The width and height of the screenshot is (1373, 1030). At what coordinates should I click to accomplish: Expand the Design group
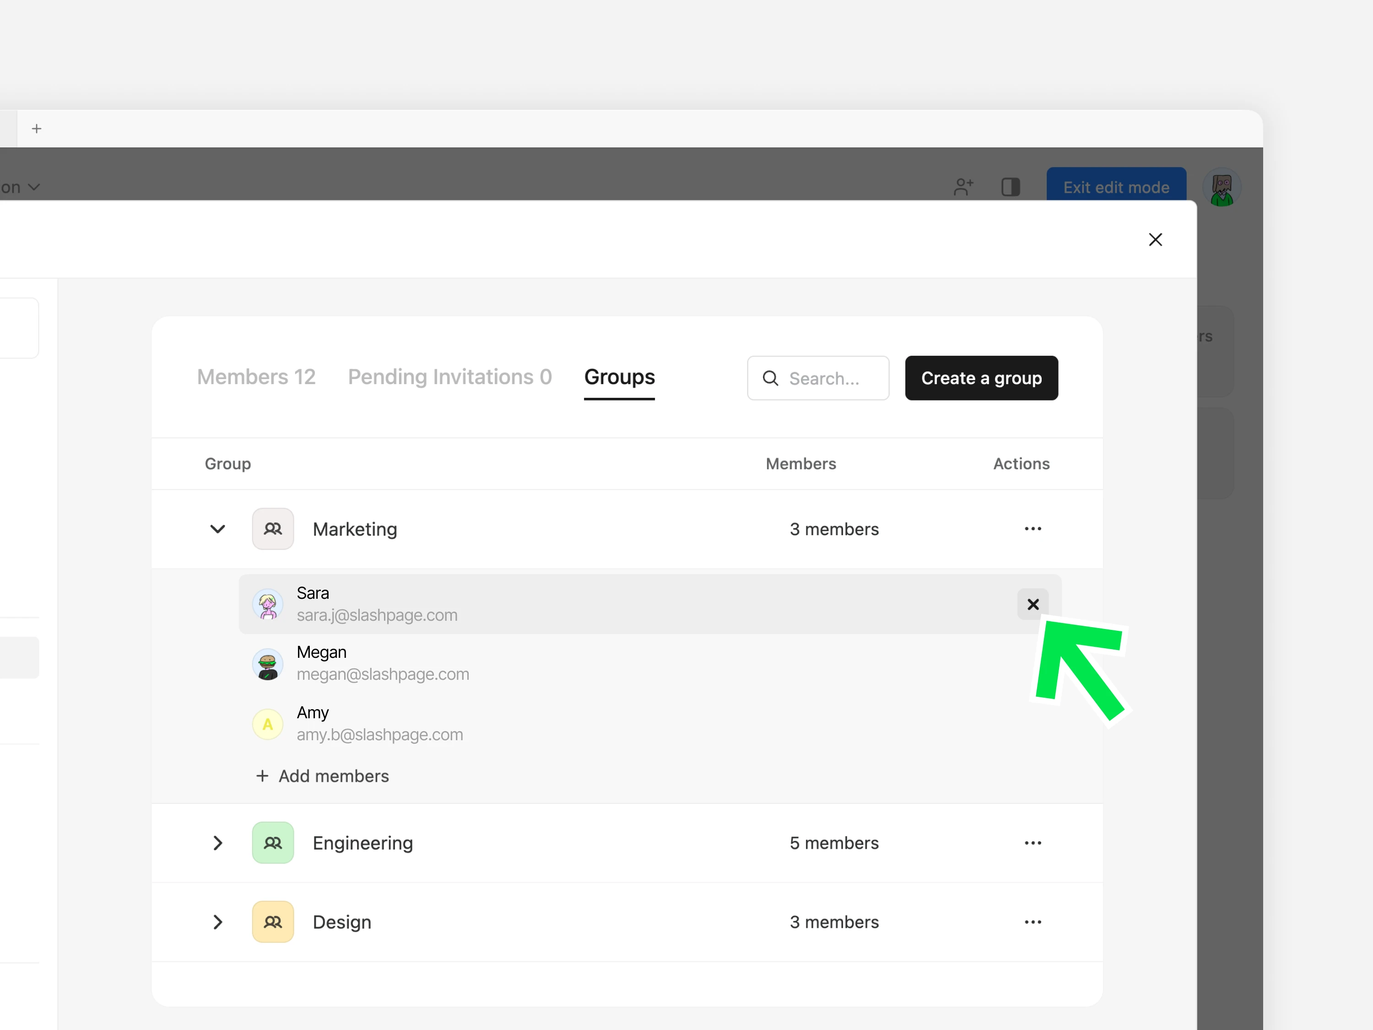coord(217,922)
